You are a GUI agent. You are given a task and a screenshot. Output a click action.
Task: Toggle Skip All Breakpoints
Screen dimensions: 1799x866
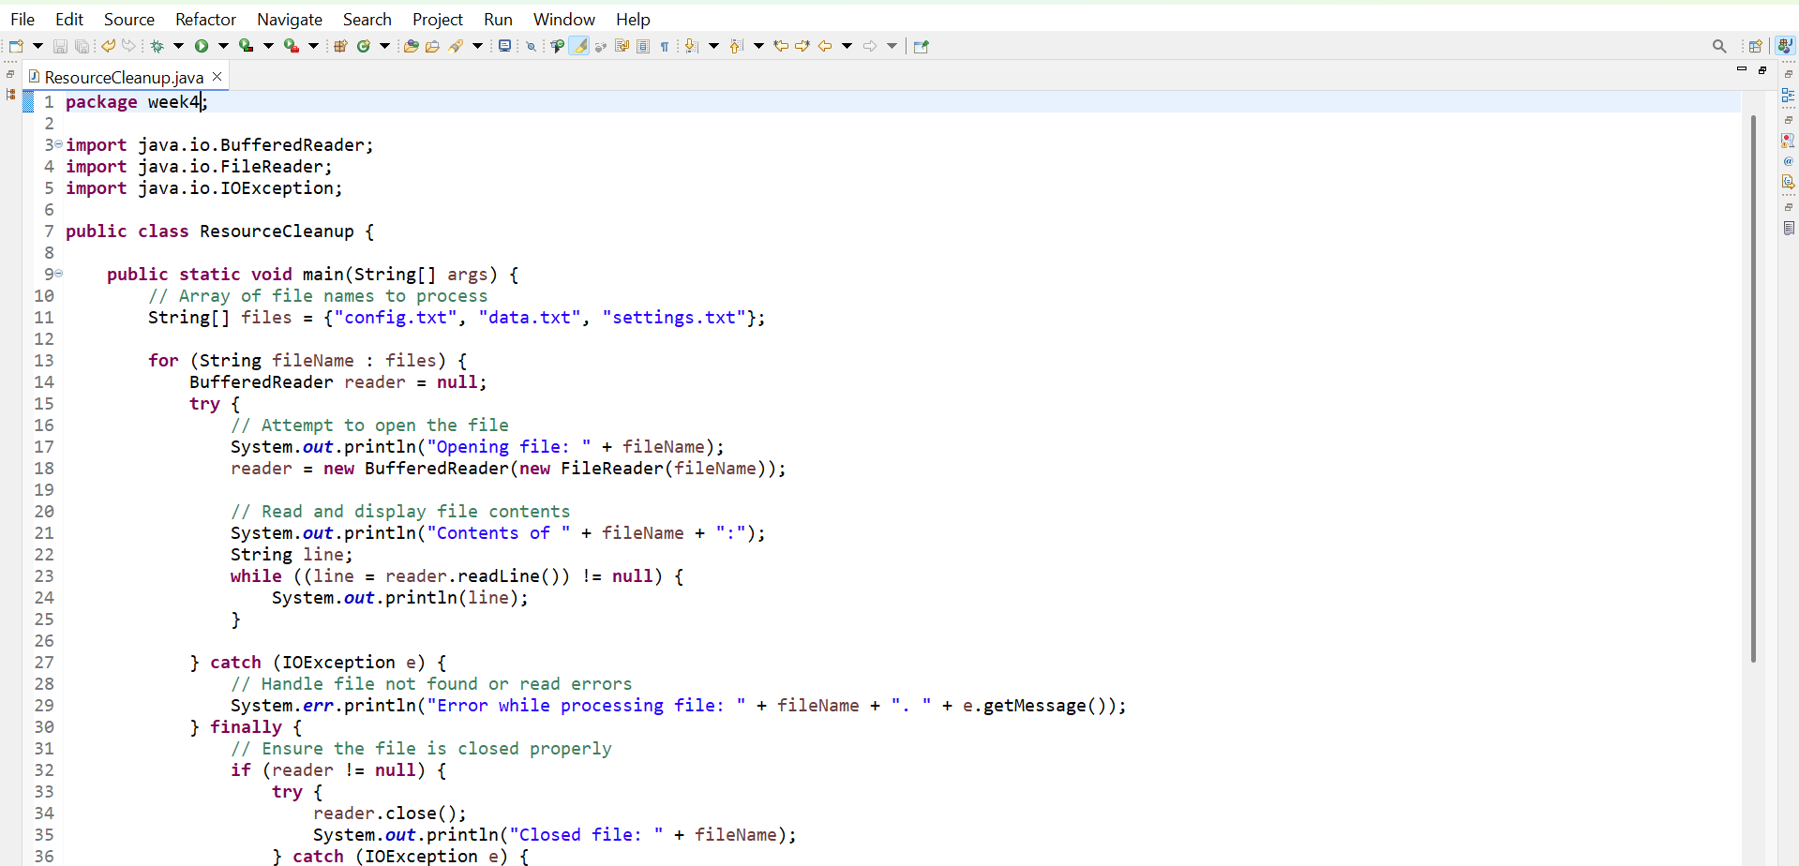coord(532,46)
